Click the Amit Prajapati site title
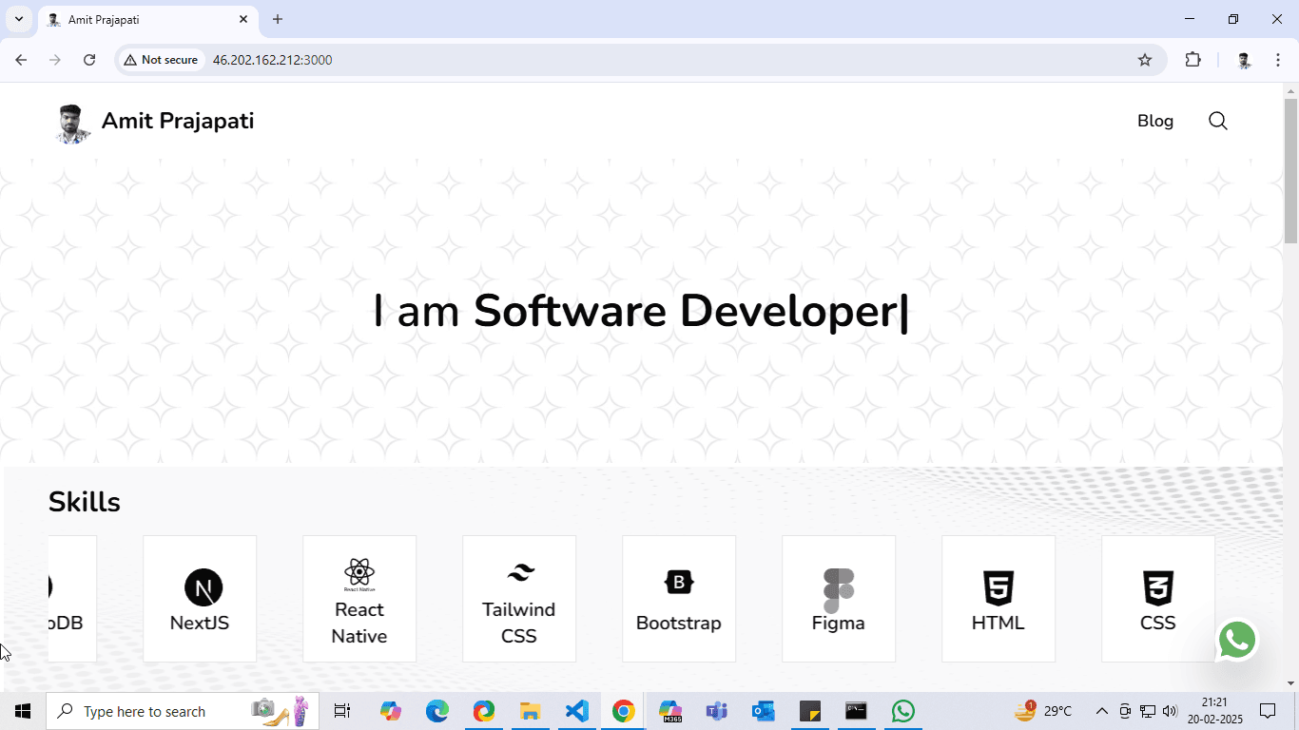 click(178, 121)
